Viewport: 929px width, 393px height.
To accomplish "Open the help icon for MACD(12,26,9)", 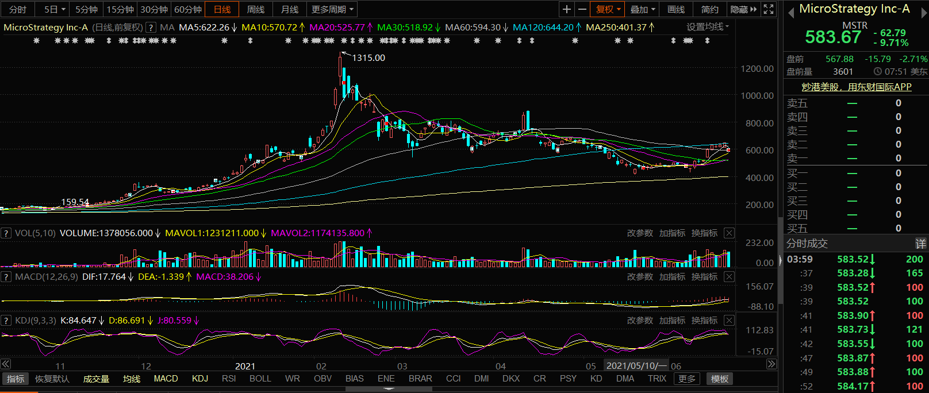I will pos(6,277).
